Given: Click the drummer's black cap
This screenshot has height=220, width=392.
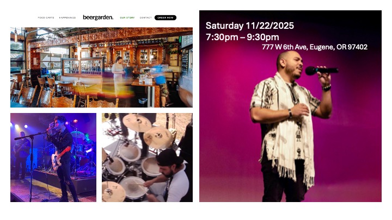Looking at the screenshot, I should [169, 158].
